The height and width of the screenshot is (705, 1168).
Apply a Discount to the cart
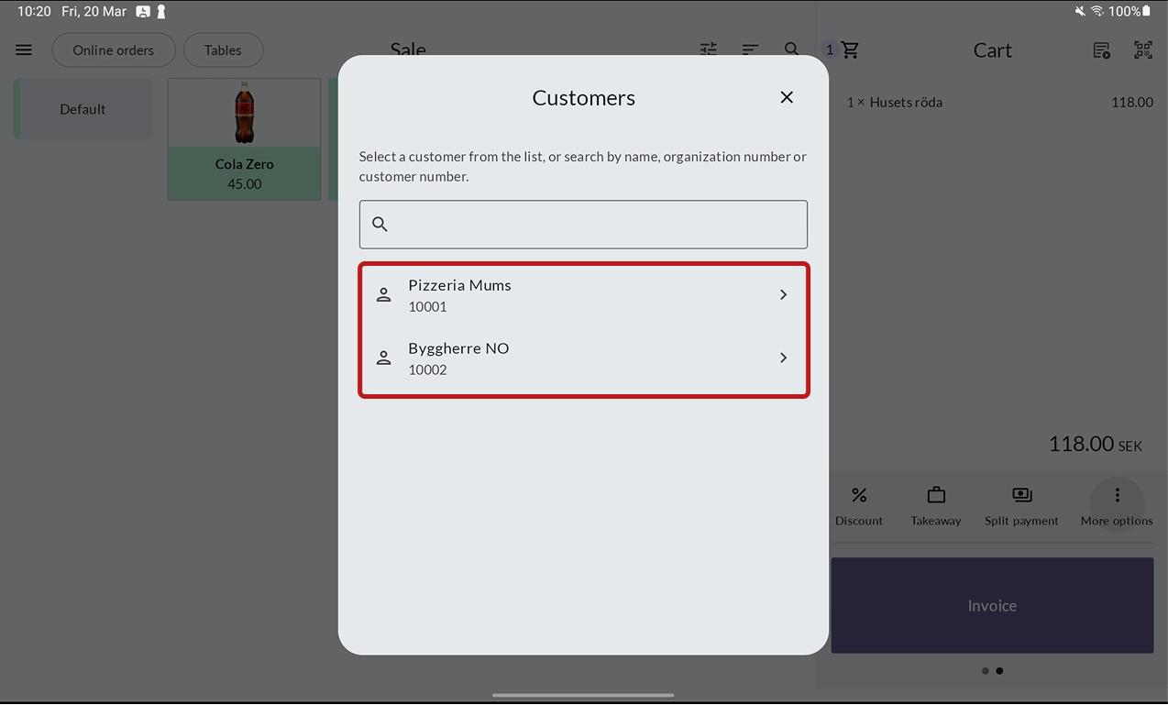(x=859, y=506)
